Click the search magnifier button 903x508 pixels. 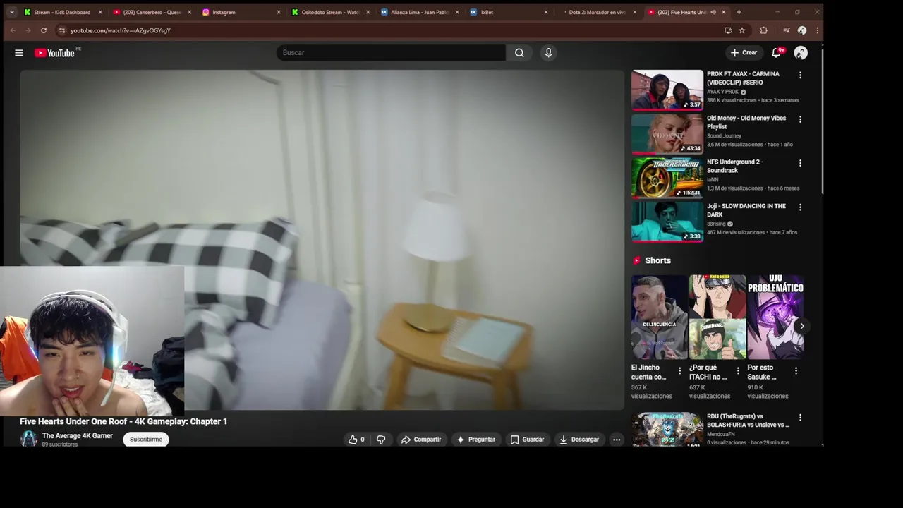(x=519, y=53)
